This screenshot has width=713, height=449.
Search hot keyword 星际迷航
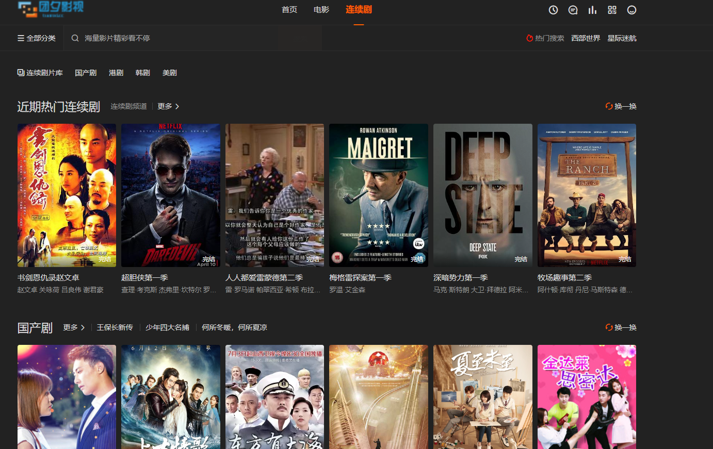click(622, 38)
